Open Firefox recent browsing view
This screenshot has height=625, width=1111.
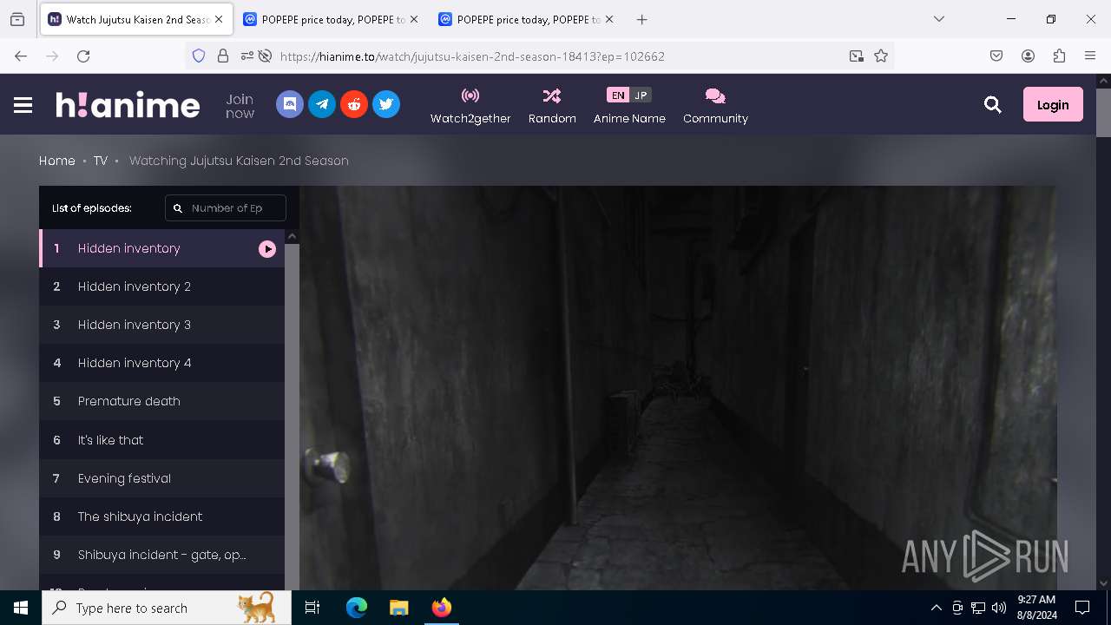click(x=17, y=19)
